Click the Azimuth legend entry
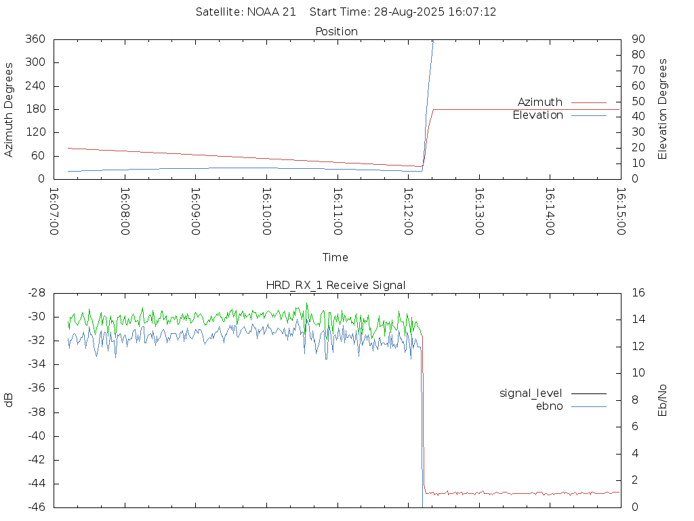Viewport: 694px width, 521px height. [x=540, y=102]
